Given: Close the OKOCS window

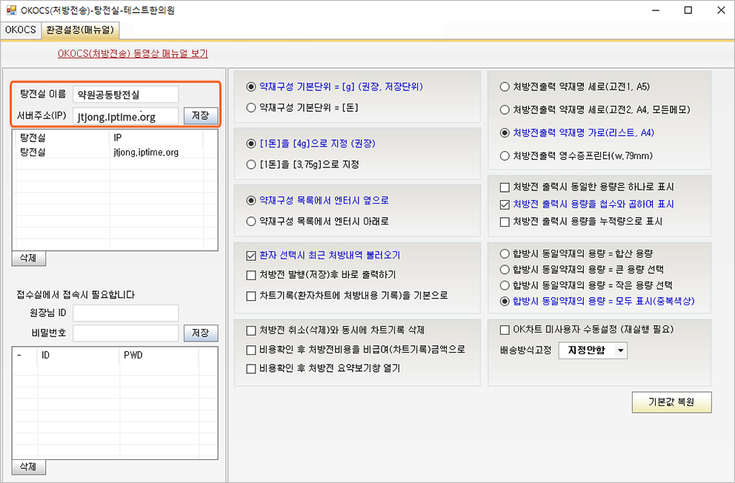Looking at the screenshot, I should [721, 10].
